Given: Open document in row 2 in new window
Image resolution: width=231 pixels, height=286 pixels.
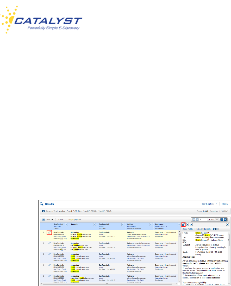Looking at the screenshot, I should pos(49,243).
